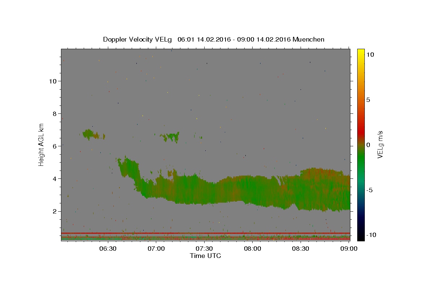Screen dimensions: 433x289
Task: Click the red horizontal band near ground level
Action: (x=206, y=233)
